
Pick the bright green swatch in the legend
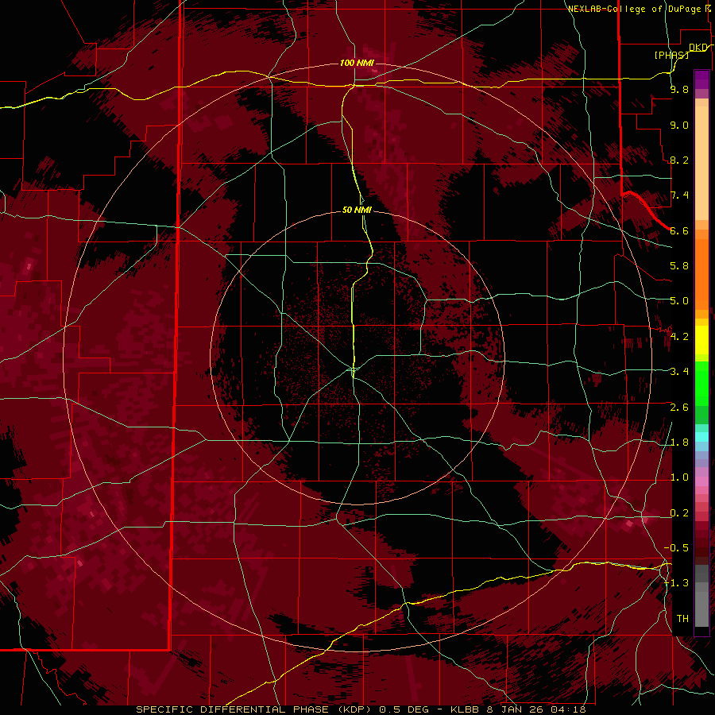point(701,383)
